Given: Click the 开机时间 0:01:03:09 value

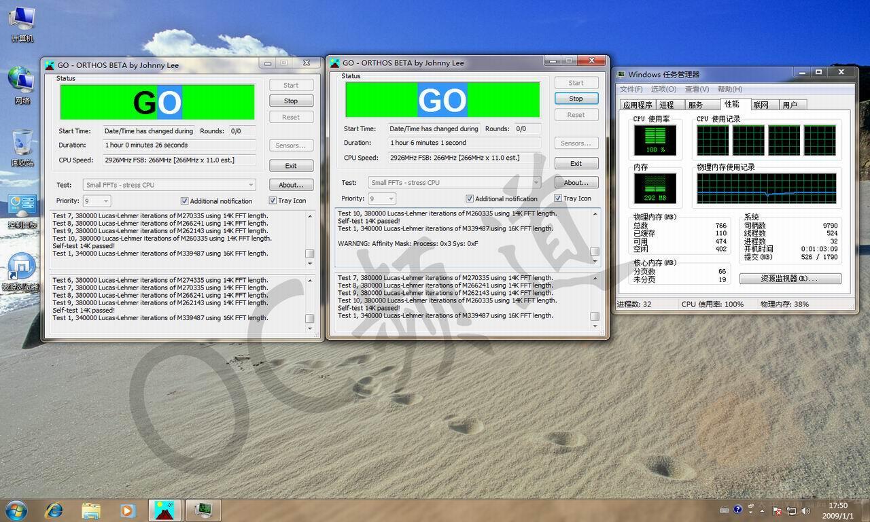Looking at the screenshot, I should [819, 249].
